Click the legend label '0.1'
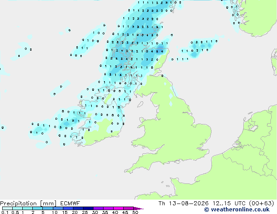This screenshot has width=277, height=214. coord(5,212)
